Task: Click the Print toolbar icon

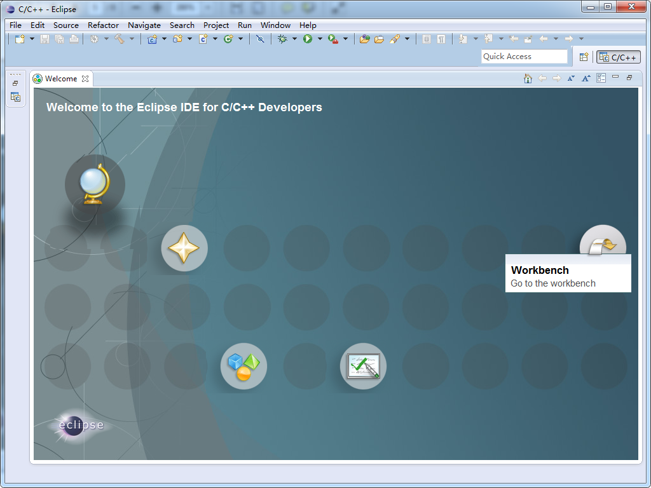Action: (x=74, y=39)
